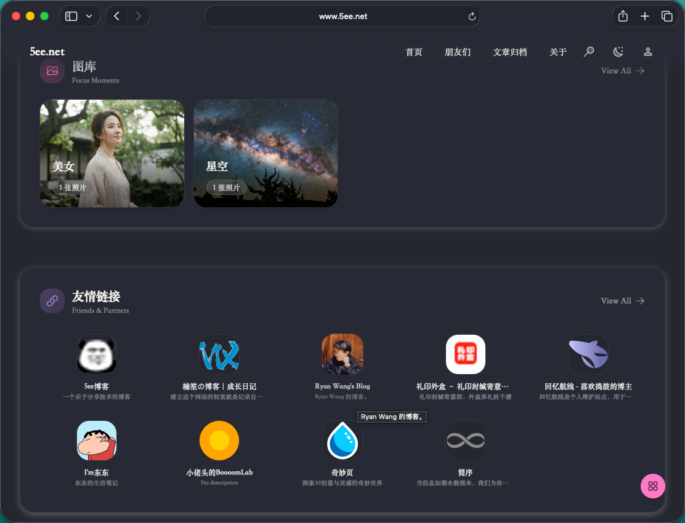
Task: Toggle dark mode with the moon icon
Action: coord(618,52)
